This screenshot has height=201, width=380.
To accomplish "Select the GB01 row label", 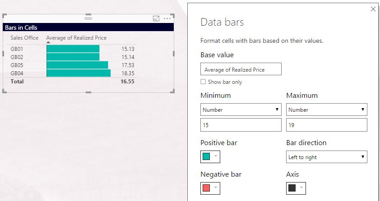I will (17, 49).
